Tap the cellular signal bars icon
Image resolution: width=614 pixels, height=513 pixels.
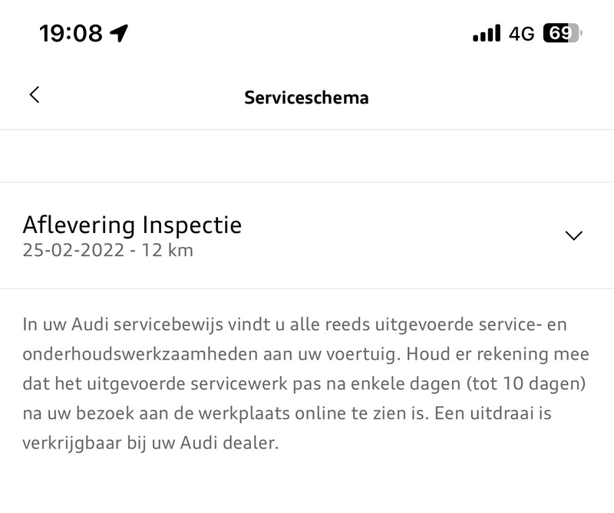coord(487,34)
